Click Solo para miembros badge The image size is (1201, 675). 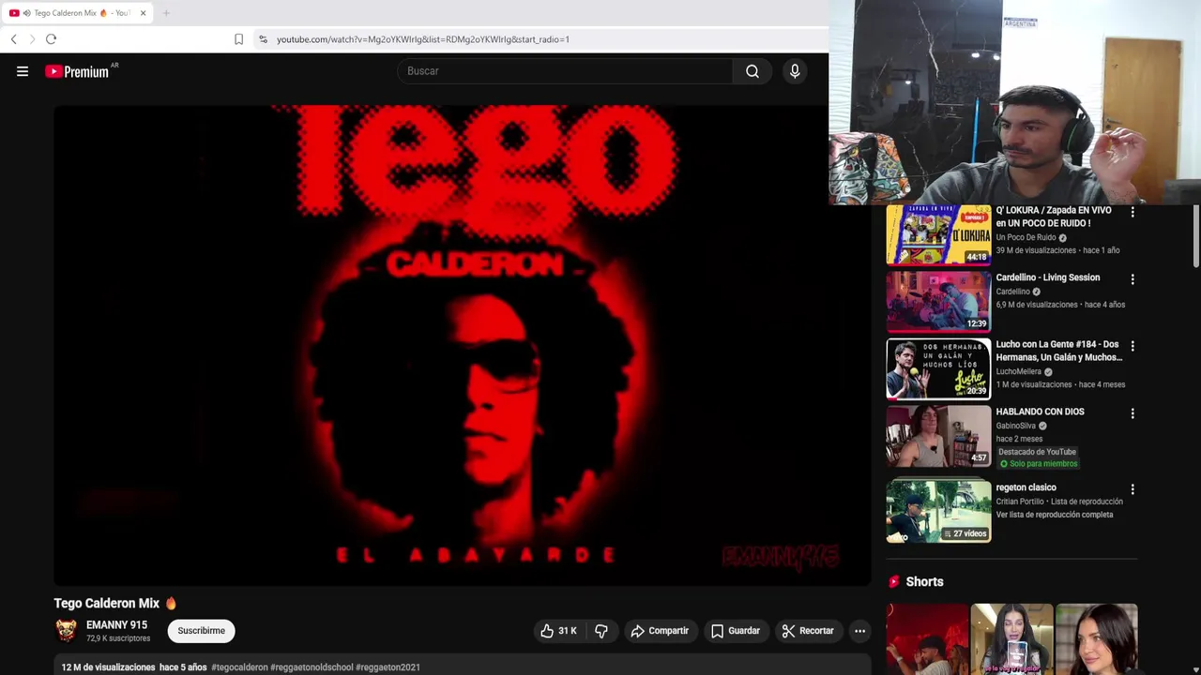click(1038, 464)
